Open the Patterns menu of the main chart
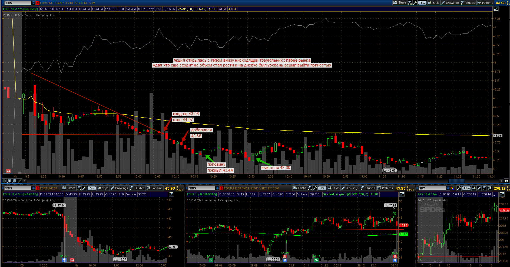 click(x=485, y=3)
